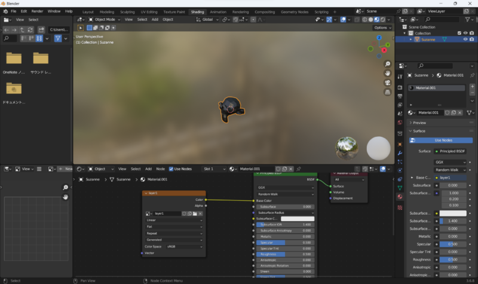
Task: Open Node menu in node editor header
Action: pos(160,169)
